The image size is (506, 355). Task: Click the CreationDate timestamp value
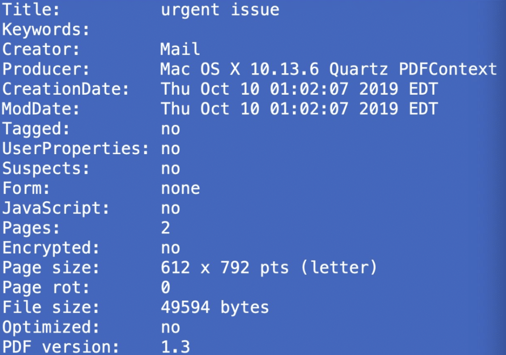(299, 89)
